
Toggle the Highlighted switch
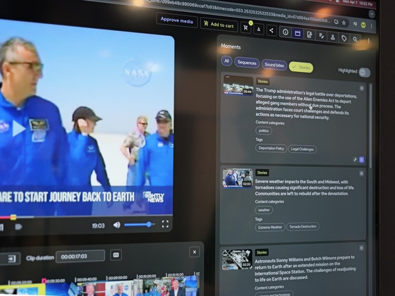365,73
